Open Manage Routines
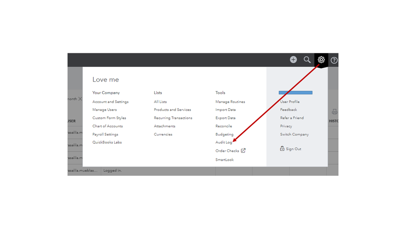The width and height of the screenshot is (406, 228). click(230, 101)
